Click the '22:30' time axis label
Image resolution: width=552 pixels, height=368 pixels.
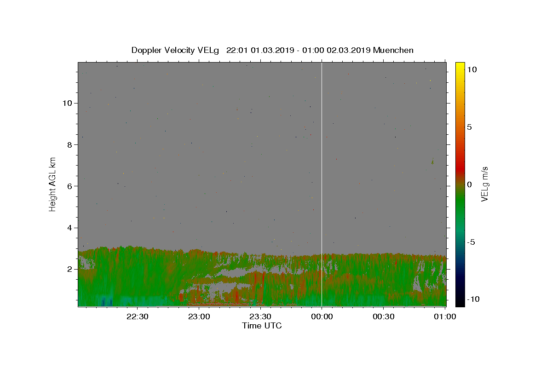coord(137,316)
